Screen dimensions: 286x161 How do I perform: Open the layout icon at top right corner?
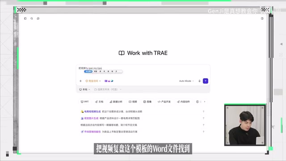(262, 18)
